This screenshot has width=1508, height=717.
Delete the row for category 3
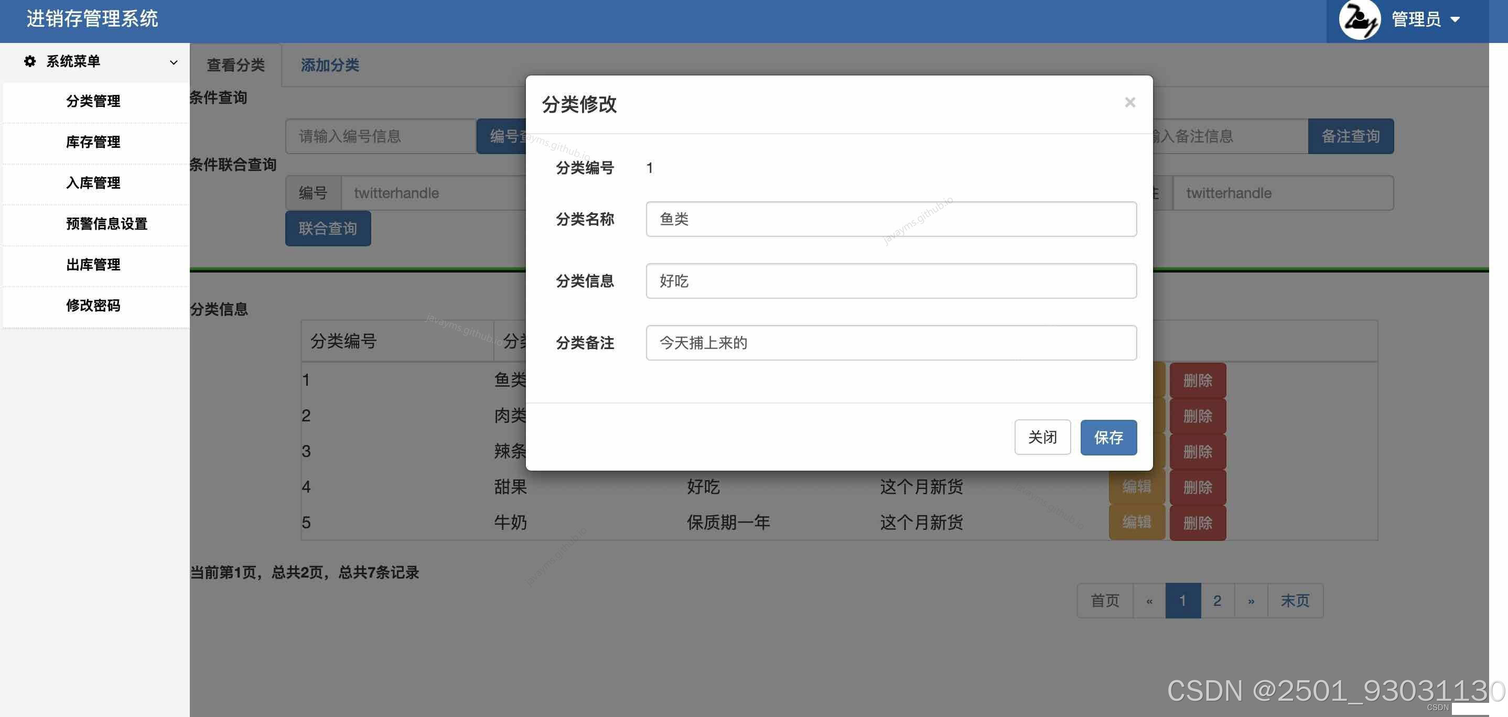[x=1197, y=452]
